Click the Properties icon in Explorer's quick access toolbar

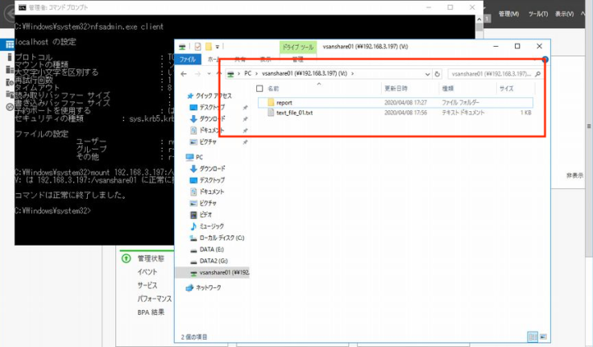197,47
